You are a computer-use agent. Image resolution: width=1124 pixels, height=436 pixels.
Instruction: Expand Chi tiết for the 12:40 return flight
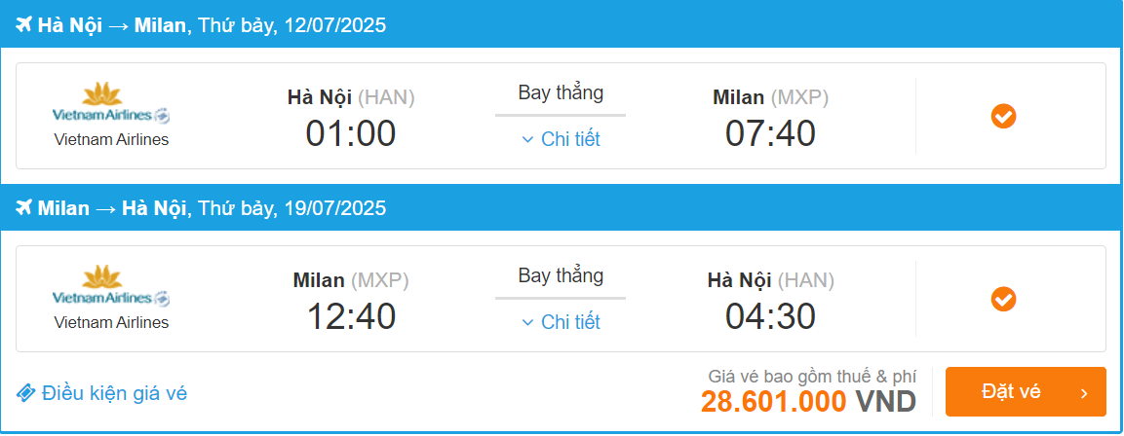(570, 322)
